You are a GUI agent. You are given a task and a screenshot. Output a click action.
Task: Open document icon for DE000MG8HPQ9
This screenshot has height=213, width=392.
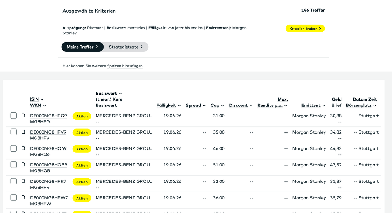pyautogui.click(x=23, y=115)
